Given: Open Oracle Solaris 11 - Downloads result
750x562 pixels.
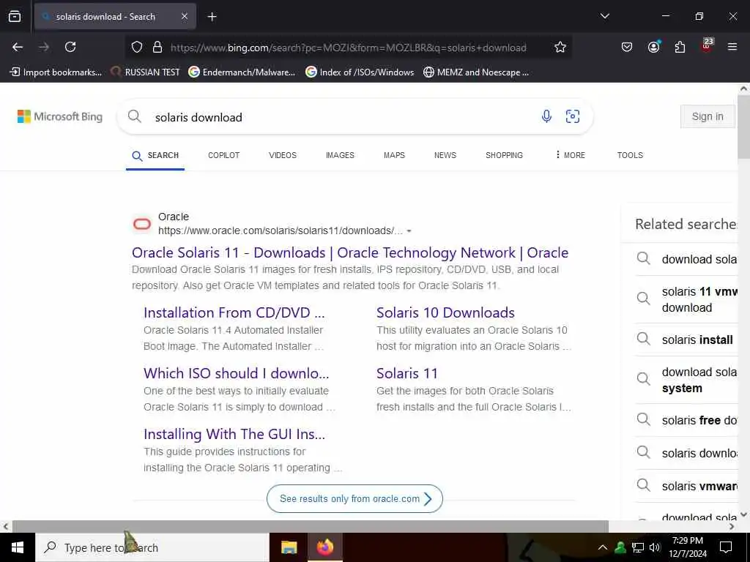Looking at the screenshot, I should 350,252.
